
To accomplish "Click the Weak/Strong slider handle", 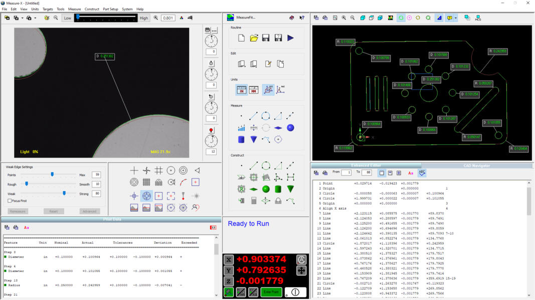I will pos(64,193).
